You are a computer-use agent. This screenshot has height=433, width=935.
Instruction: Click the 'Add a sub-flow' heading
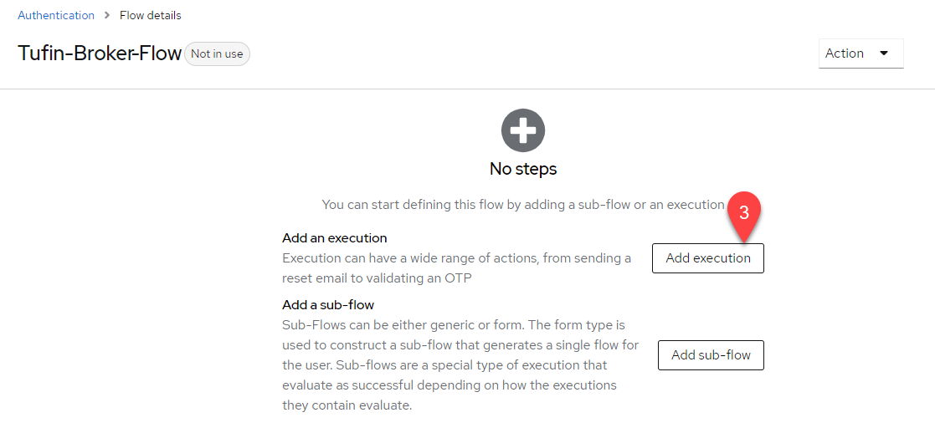328,304
